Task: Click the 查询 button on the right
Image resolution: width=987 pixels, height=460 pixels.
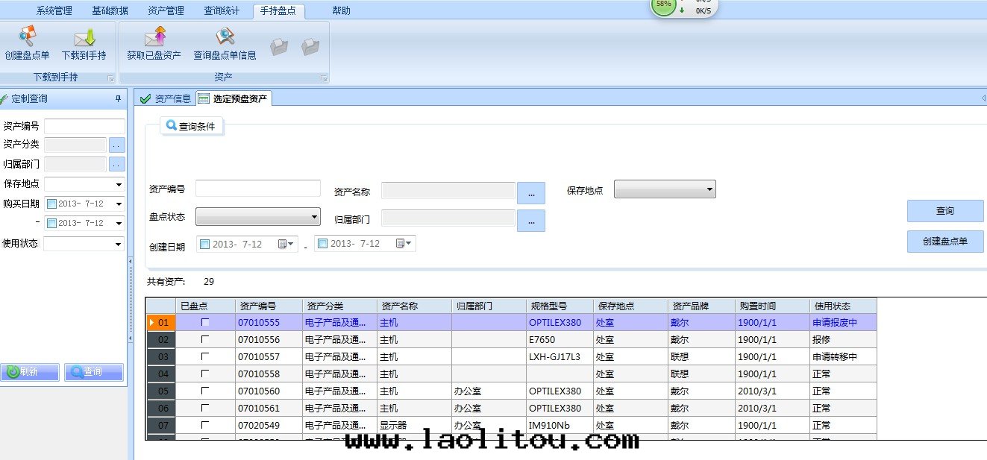Action: [944, 211]
